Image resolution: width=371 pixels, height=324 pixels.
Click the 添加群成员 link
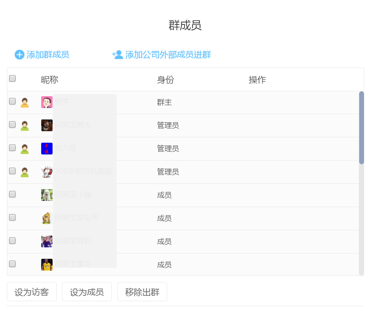48,55
